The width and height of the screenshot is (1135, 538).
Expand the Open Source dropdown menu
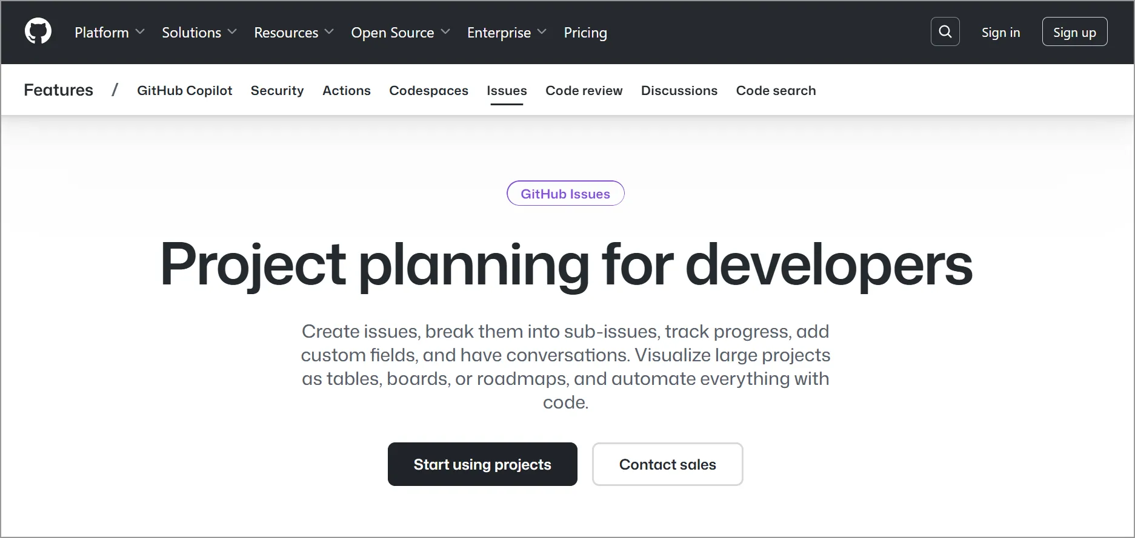399,33
